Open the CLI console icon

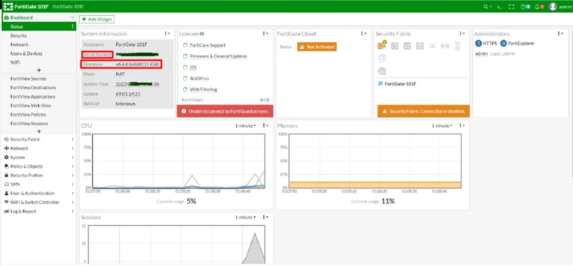tap(499, 6)
